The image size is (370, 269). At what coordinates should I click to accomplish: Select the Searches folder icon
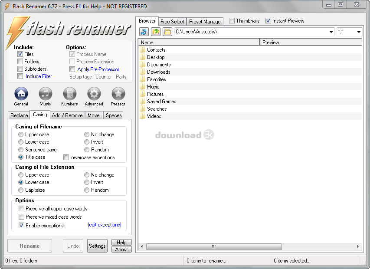(x=142, y=109)
